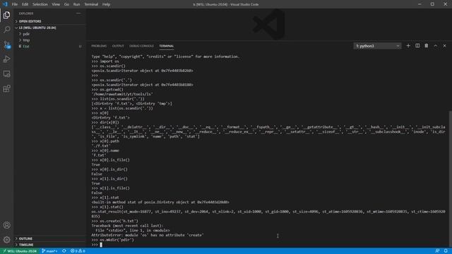The width and height of the screenshot is (452, 254).
Task: Close the terminal panel
Action: [444, 46]
